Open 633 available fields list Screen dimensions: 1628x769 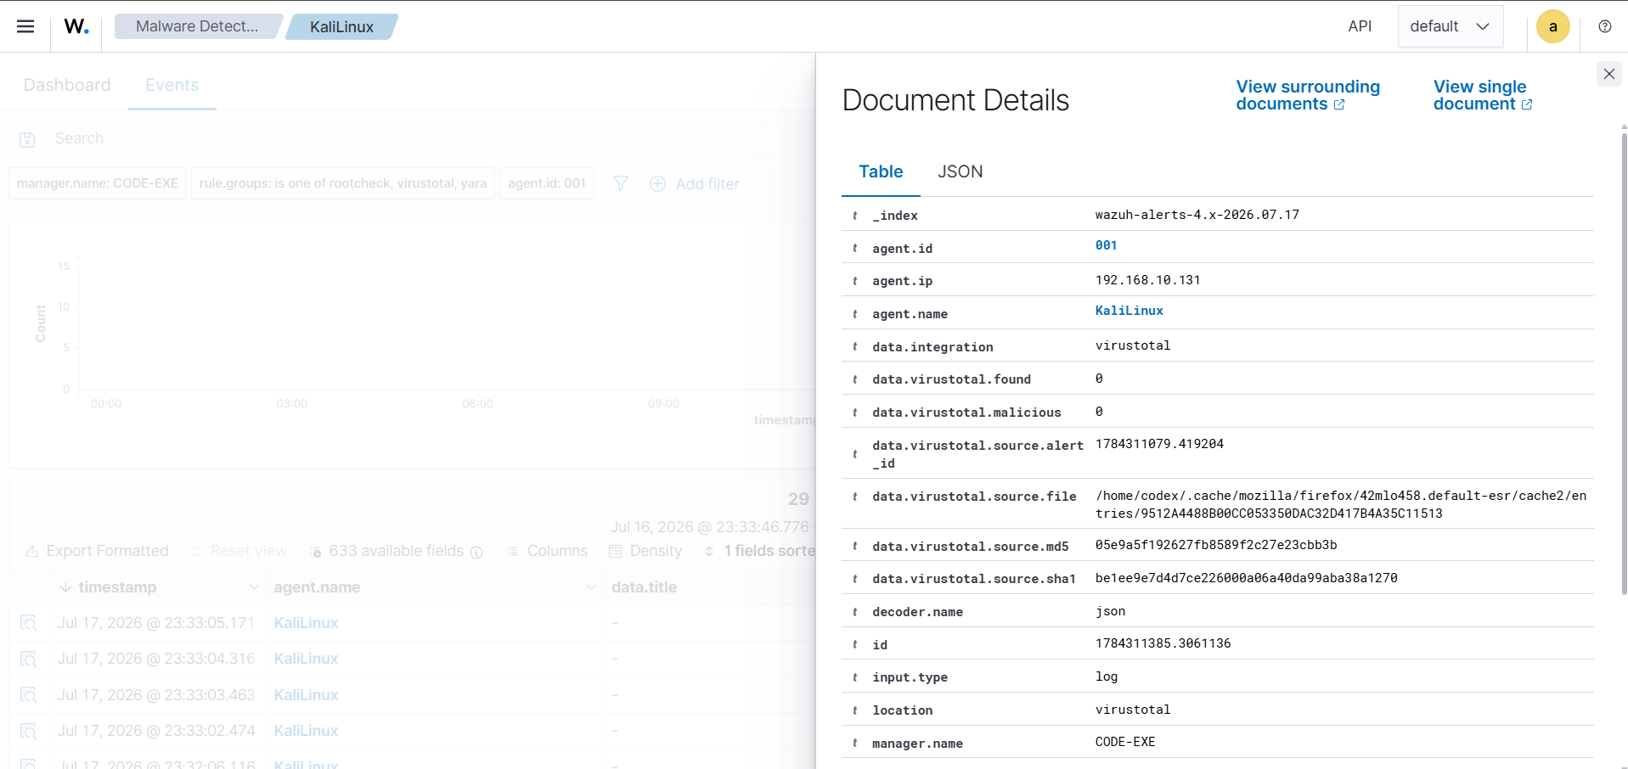click(x=387, y=551)
